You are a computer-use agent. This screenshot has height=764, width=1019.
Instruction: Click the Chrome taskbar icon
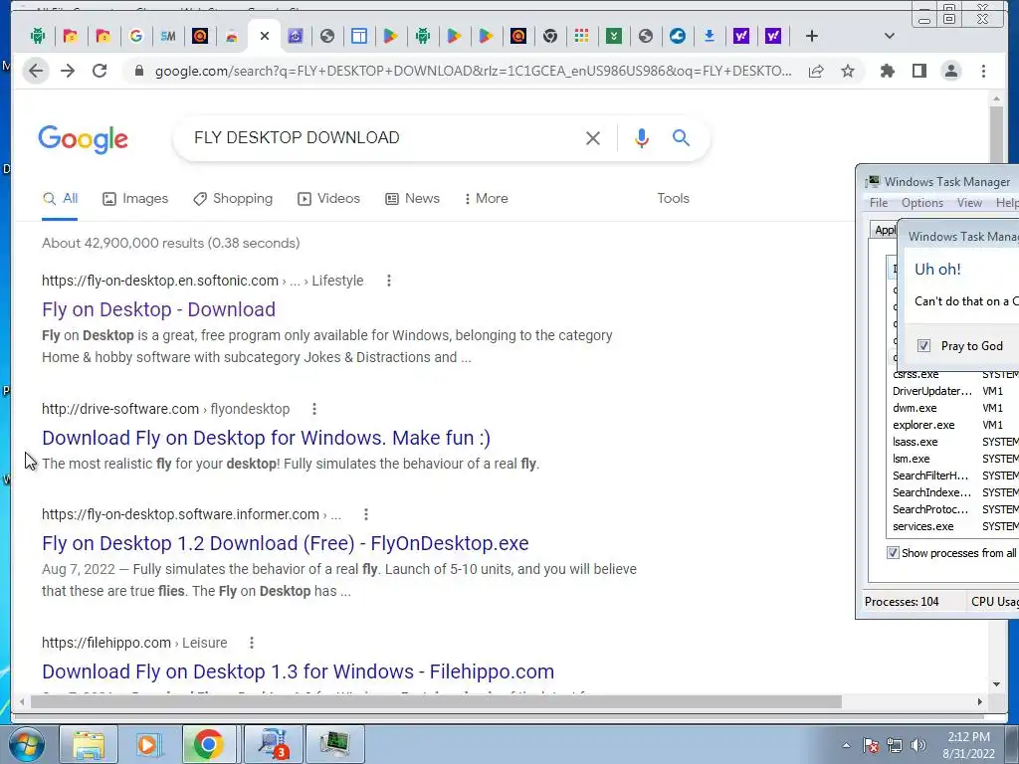(x=208, y=744)
